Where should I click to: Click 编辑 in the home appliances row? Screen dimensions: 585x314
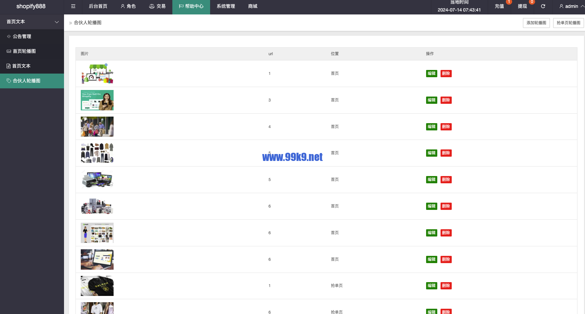[432, 206]
